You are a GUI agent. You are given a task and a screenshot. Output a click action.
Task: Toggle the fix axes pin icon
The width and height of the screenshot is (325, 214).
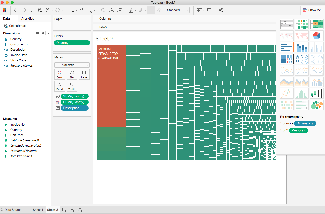(x=159, y=10)
